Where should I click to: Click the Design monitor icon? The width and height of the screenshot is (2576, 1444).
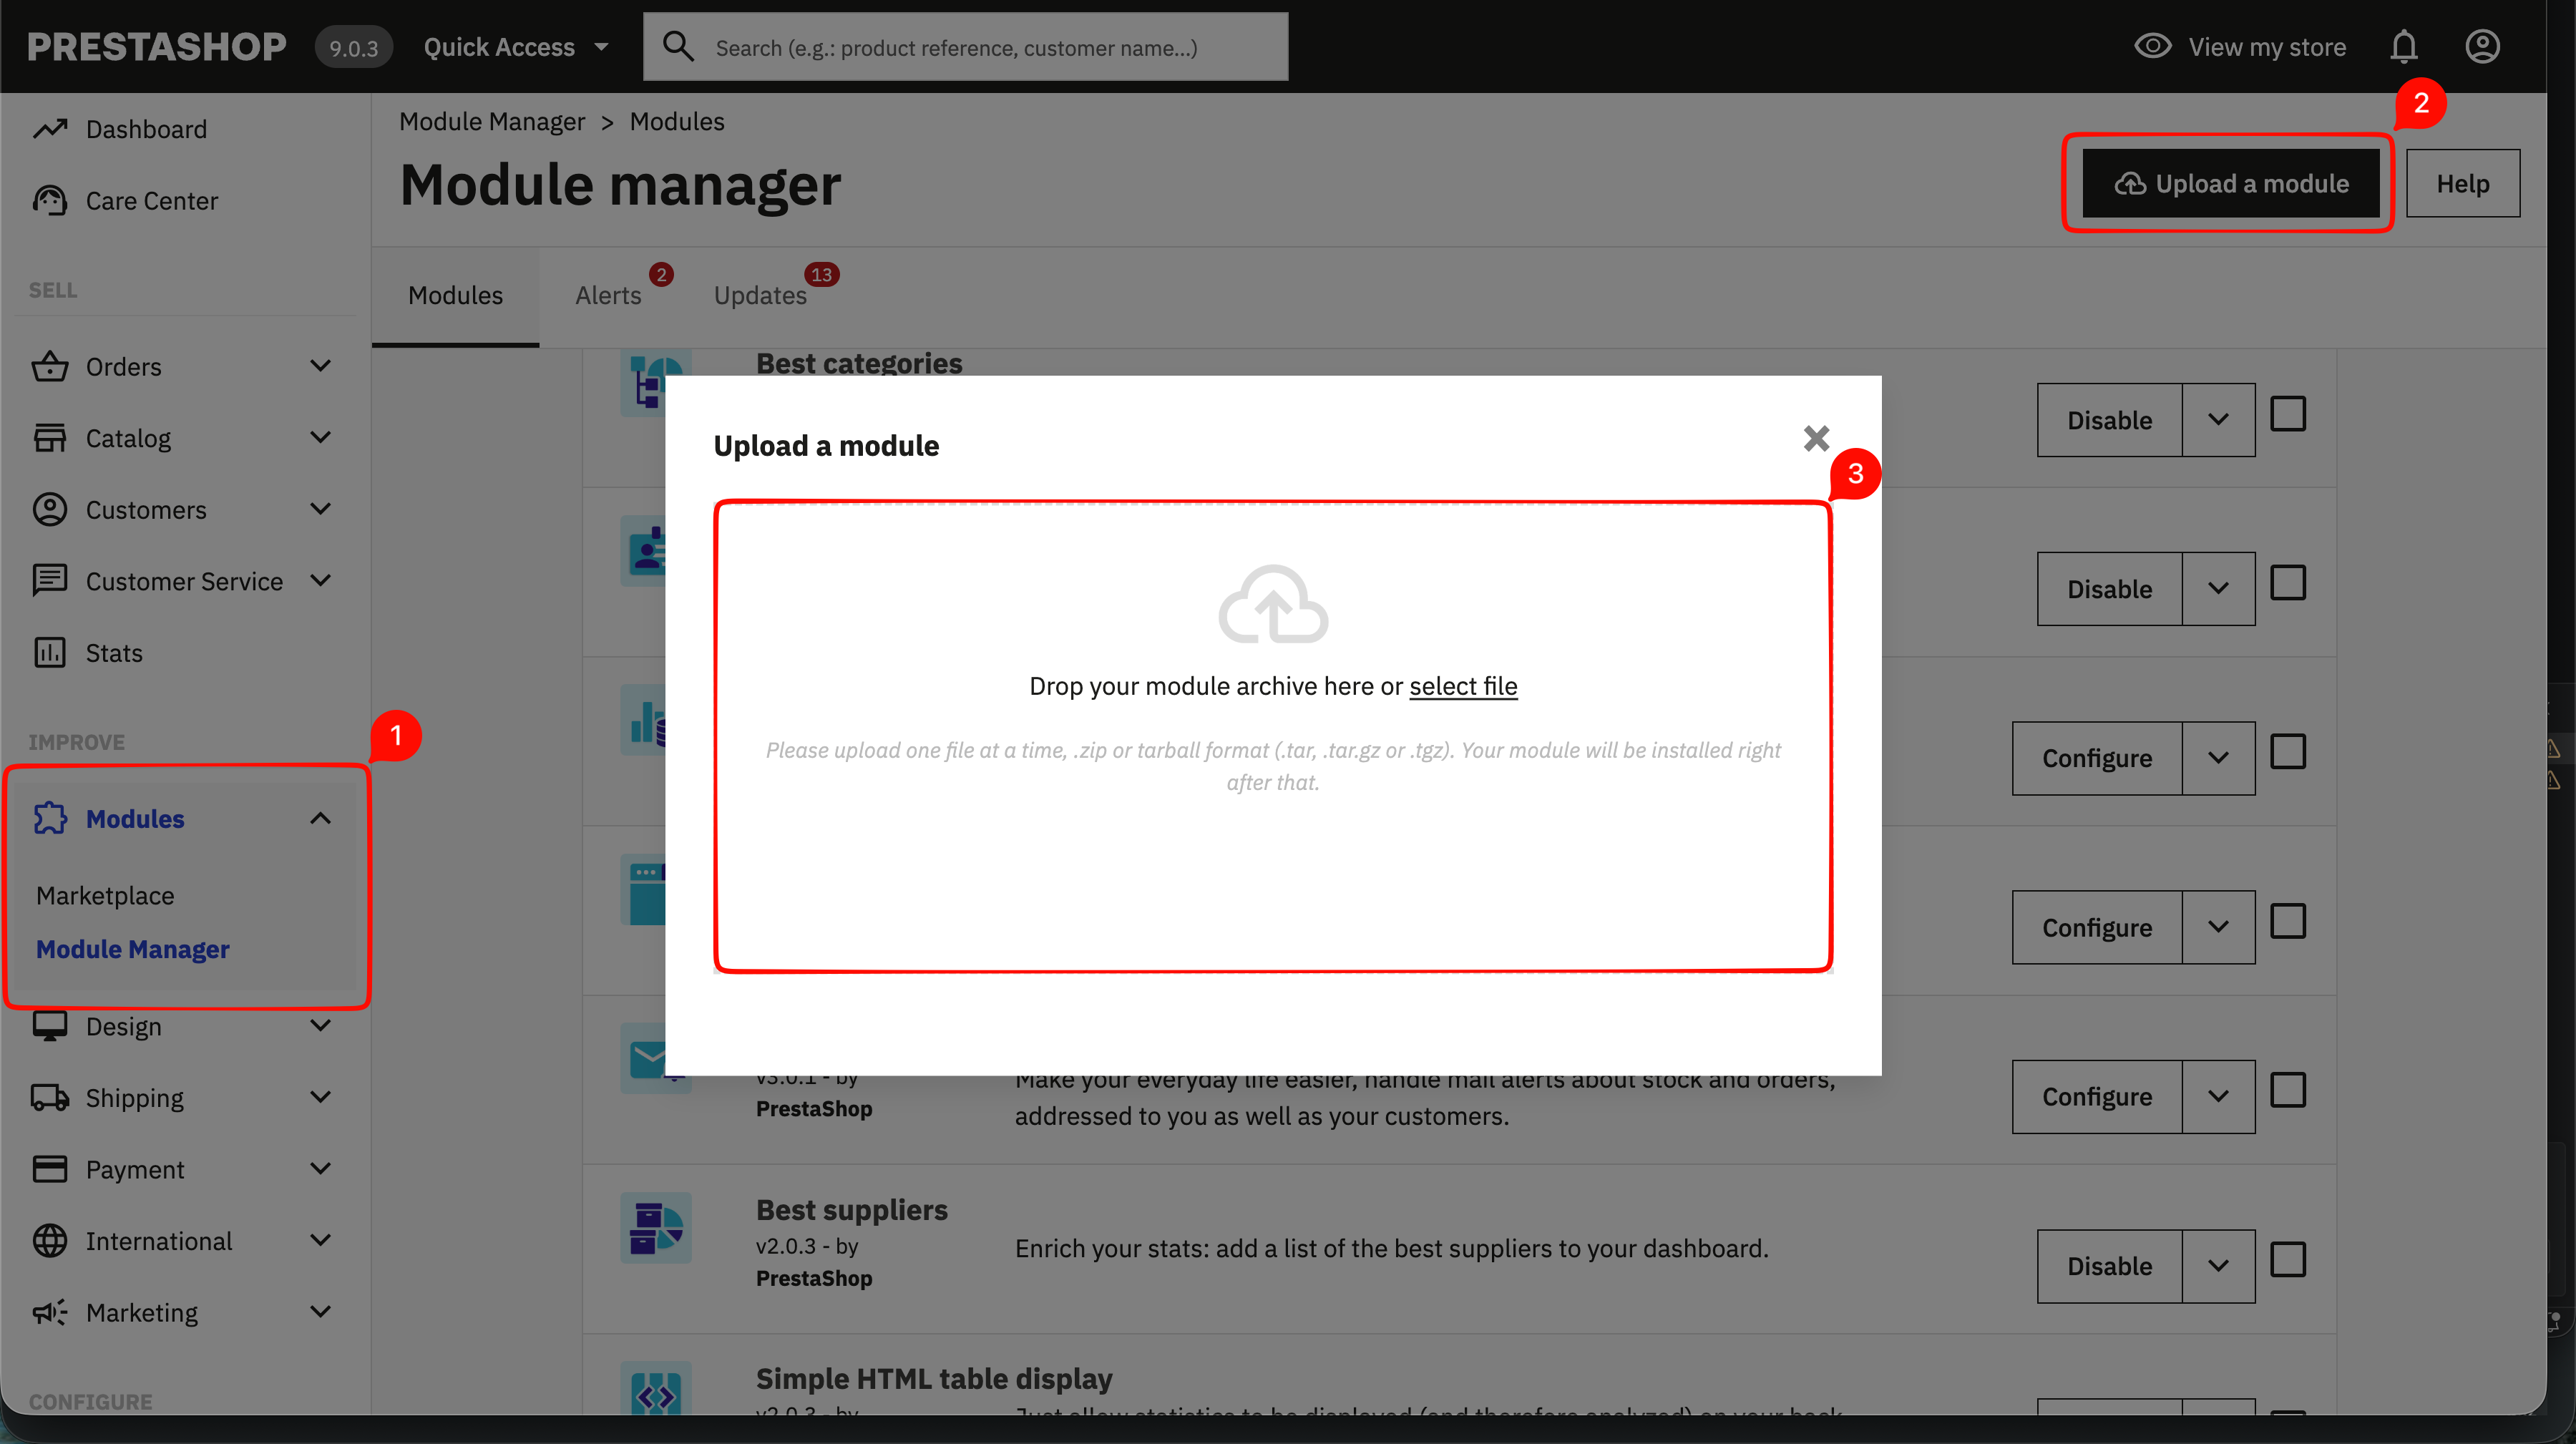(x=50, y=1026)
